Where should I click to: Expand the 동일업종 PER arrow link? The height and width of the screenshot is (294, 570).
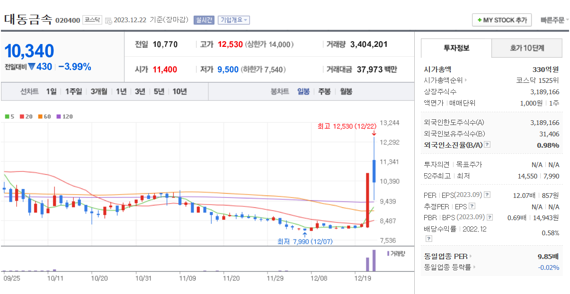point(470,257)
